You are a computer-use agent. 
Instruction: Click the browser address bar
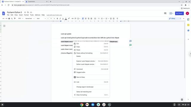[96, 5]
